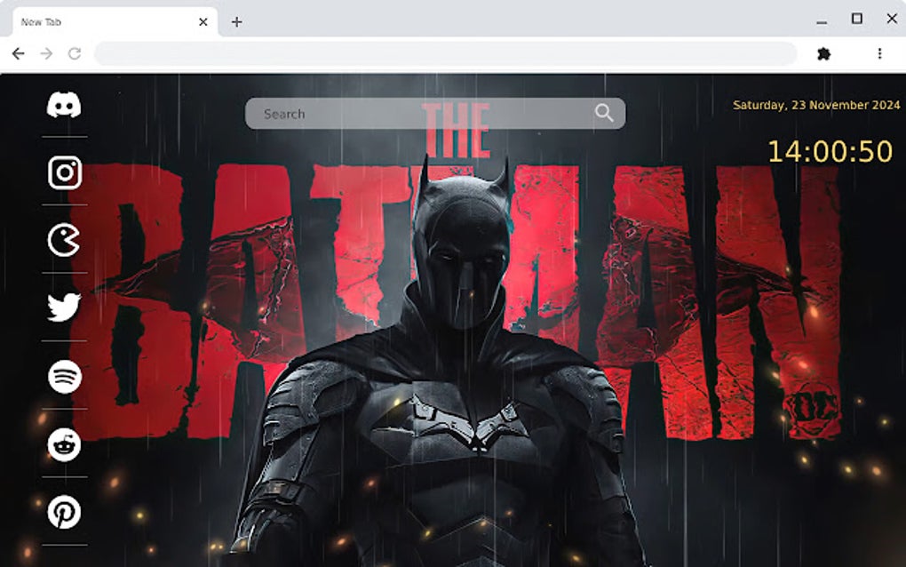This screenshot has width=906, height=567.
Task: Open a new tab with the plus button
Action: click(235, 21)
